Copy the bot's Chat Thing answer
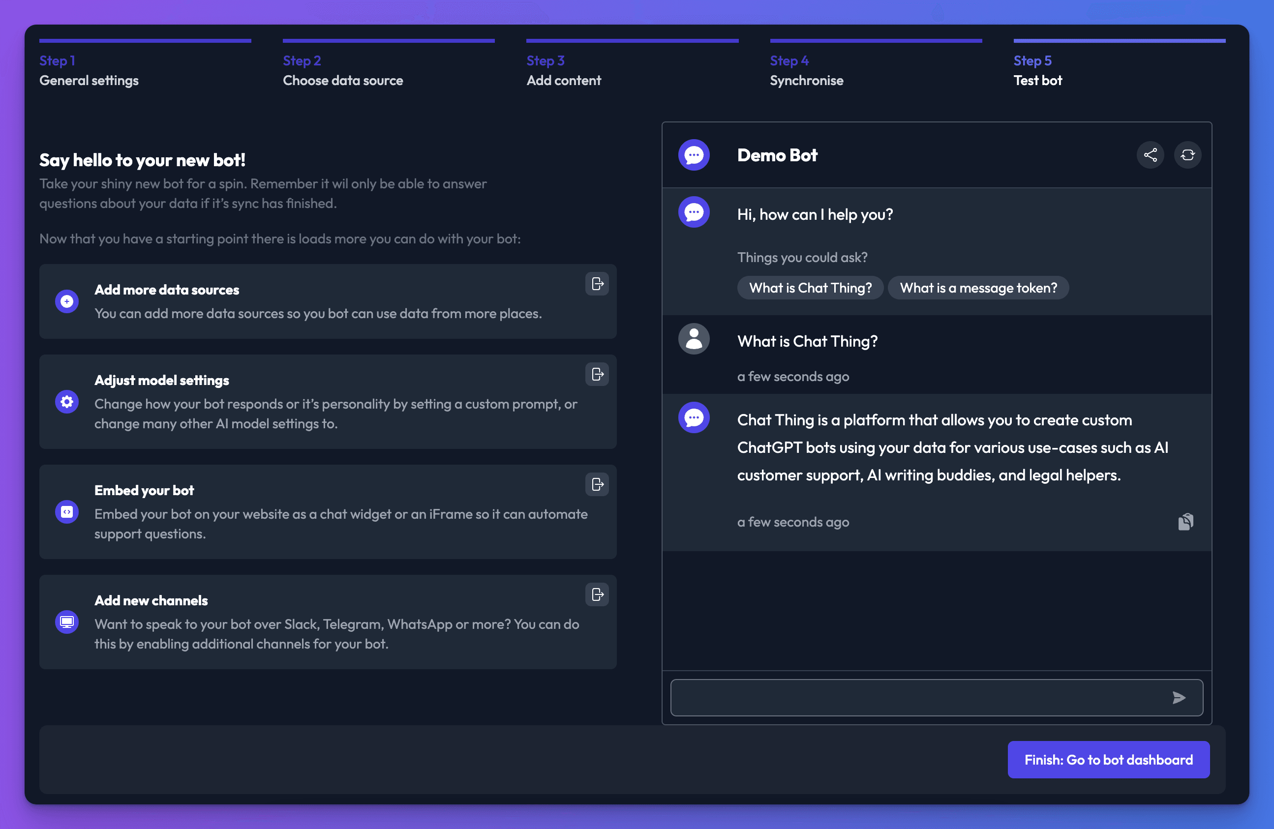1274x829 pixels. click(1185, 522)
